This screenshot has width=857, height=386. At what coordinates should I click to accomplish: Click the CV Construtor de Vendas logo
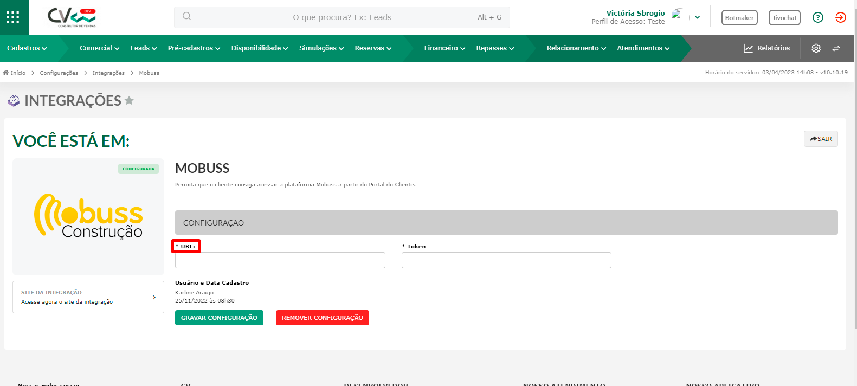point(72,17)
